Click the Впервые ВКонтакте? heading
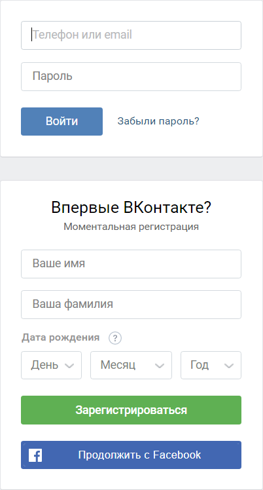 pyautogui.click(x=131, y=208)
